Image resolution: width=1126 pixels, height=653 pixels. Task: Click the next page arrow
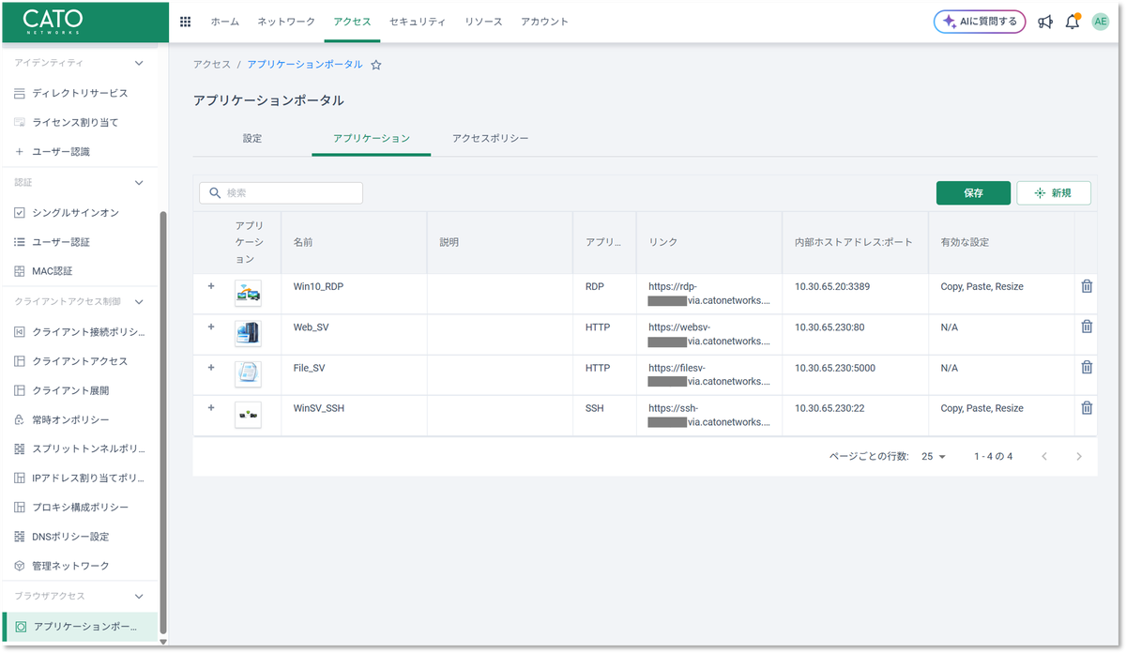click(1077, 456)
